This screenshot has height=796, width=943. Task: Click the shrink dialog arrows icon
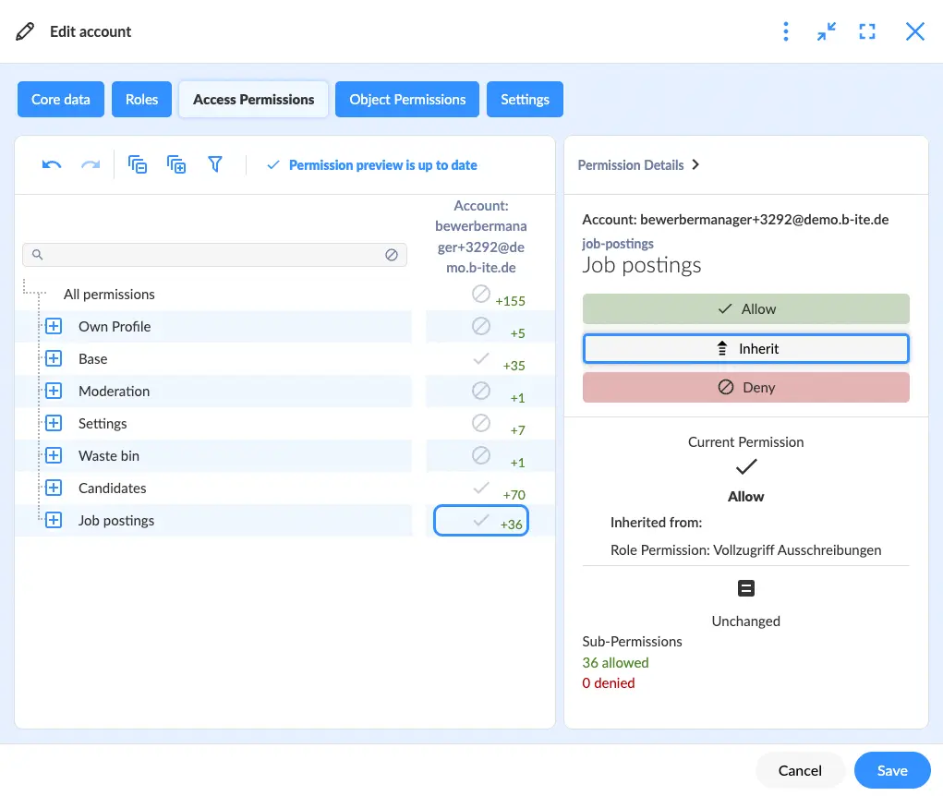click(x=827, y=31)
